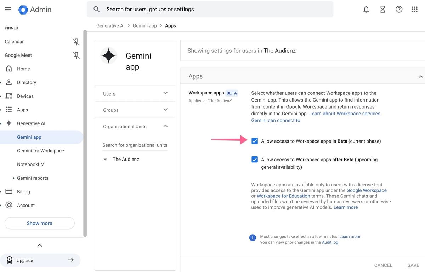The image size is (425, 272).
Task: Open the Audit log link
Action: (330, 242)
